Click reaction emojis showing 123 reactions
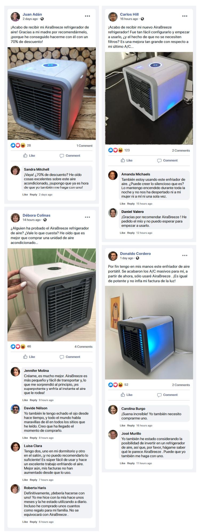Screen dimensions: 201x532 point(116,150)
